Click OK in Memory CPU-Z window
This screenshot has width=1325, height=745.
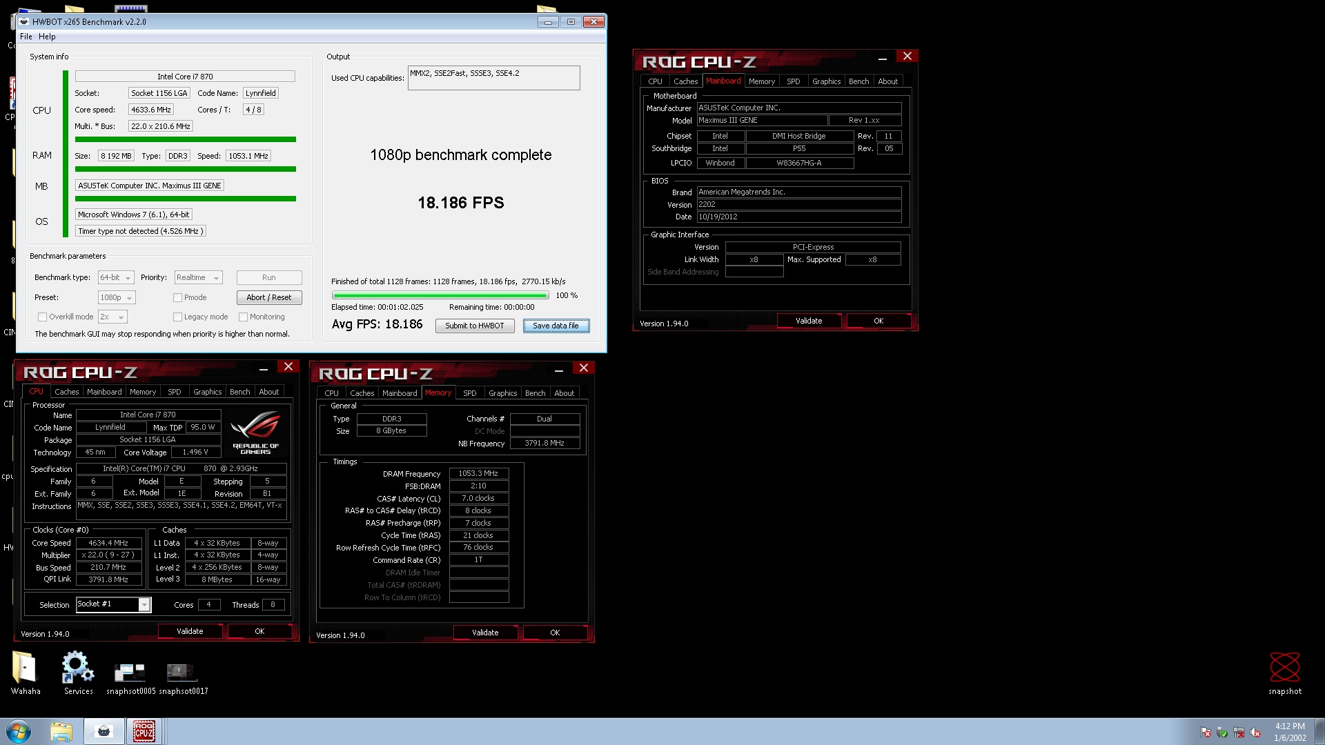pos(555,633)
